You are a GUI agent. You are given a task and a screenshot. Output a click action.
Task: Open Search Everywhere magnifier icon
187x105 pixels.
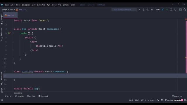[185, 10]
